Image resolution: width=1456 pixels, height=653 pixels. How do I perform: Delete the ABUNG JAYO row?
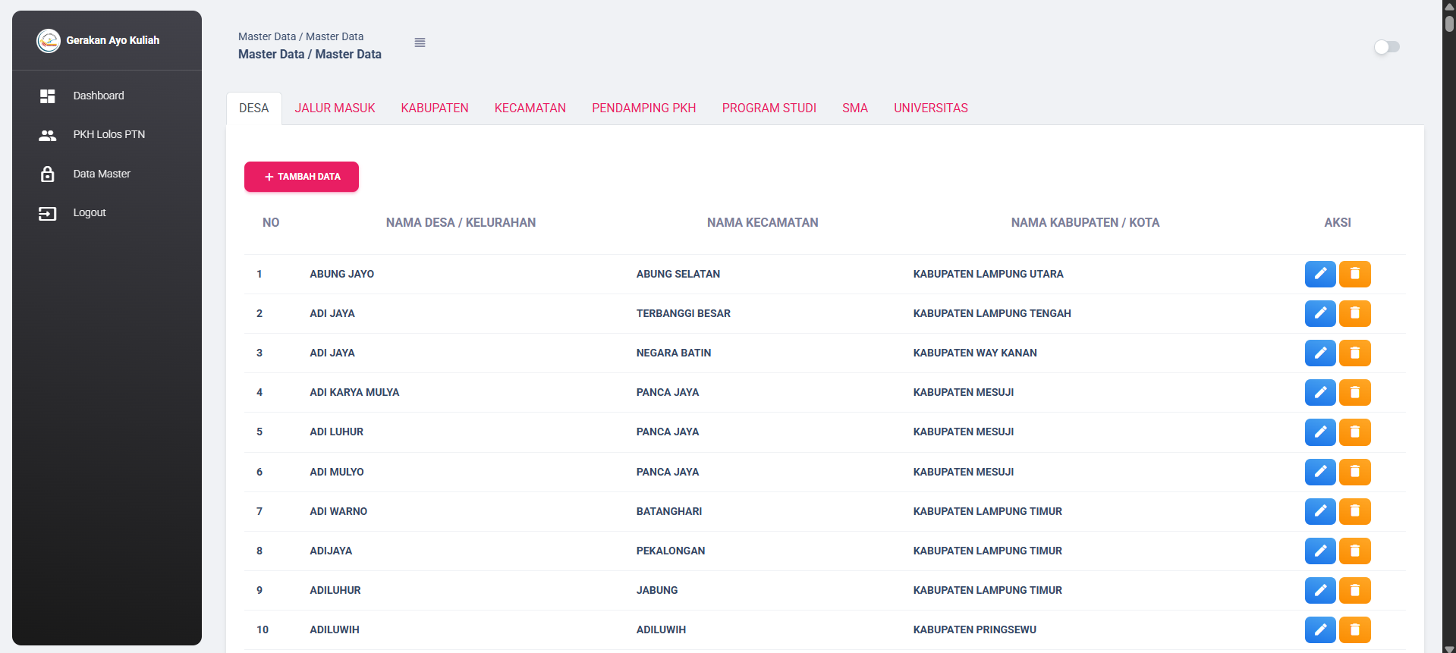click(1355, 274)
